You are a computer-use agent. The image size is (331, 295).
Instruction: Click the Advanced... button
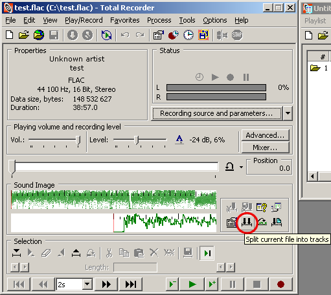[x=265, y=135]
